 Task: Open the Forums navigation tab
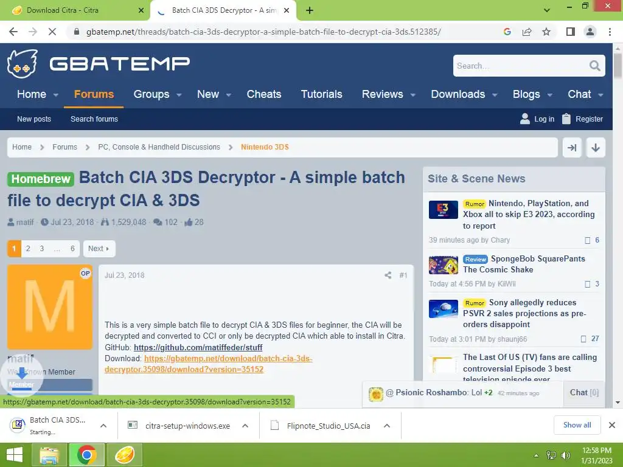point(94,94)
